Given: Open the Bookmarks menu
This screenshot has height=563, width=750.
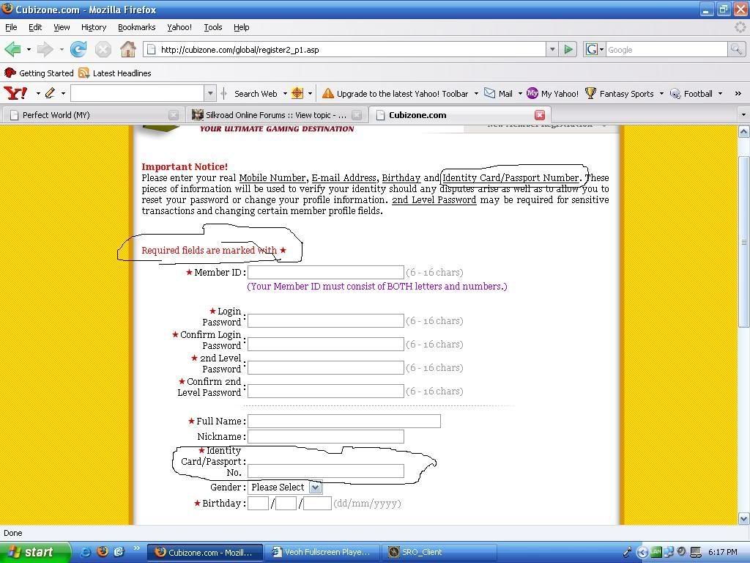Looking at the screenshot, I should pyautogui.click(x=136, y=27).
